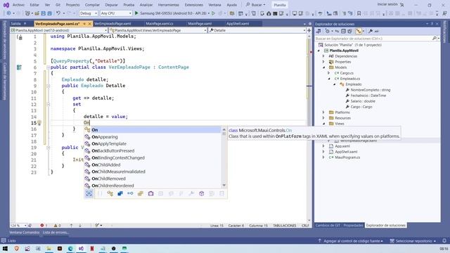
Task: Open the Buscar search box
Action: click(x=255, y=5)
